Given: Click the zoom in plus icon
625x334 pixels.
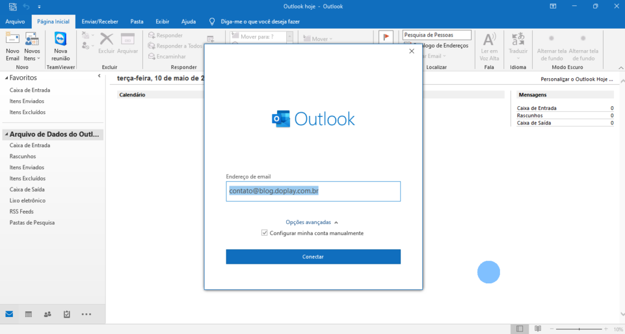Looking at the screenshot, I should click(606, 329).
